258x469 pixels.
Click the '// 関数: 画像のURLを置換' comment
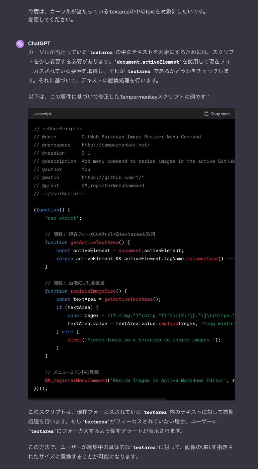[75, 283]
